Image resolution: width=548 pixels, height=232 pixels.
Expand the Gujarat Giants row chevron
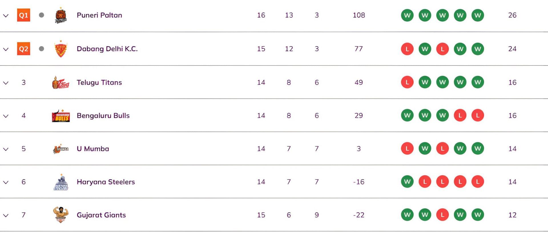[6, 215]
